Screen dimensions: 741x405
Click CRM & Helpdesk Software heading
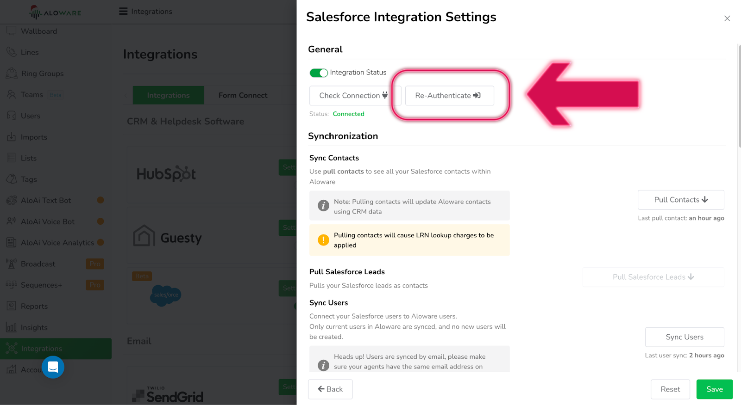click(x=186, y=122)
